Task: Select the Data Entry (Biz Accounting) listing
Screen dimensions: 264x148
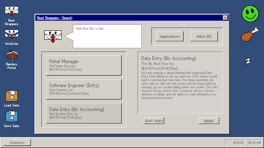Action: click(x=84, y=113)
